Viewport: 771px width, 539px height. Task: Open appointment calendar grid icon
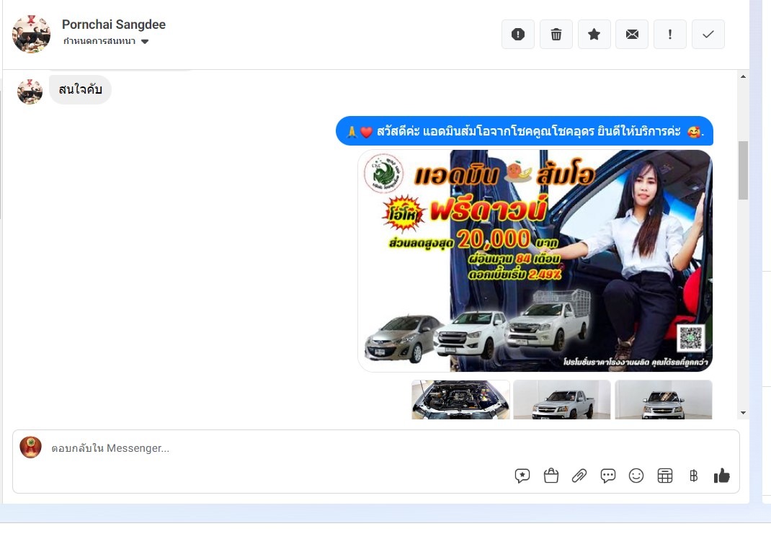(665, 476)
